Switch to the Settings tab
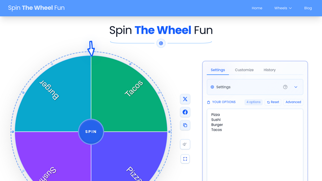322x181 pixels. [x=218, y=70]
